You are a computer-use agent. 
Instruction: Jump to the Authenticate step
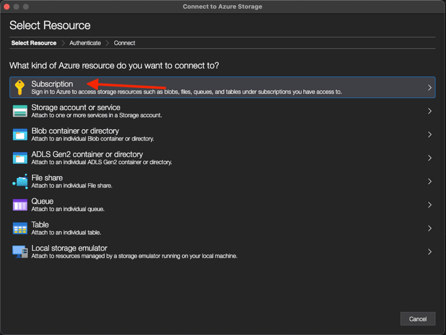85,43
